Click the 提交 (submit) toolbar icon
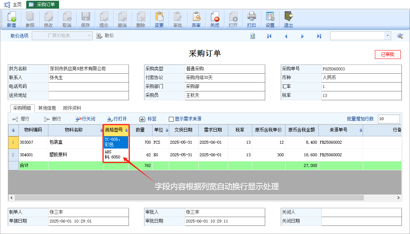 [x=104, y=20]
